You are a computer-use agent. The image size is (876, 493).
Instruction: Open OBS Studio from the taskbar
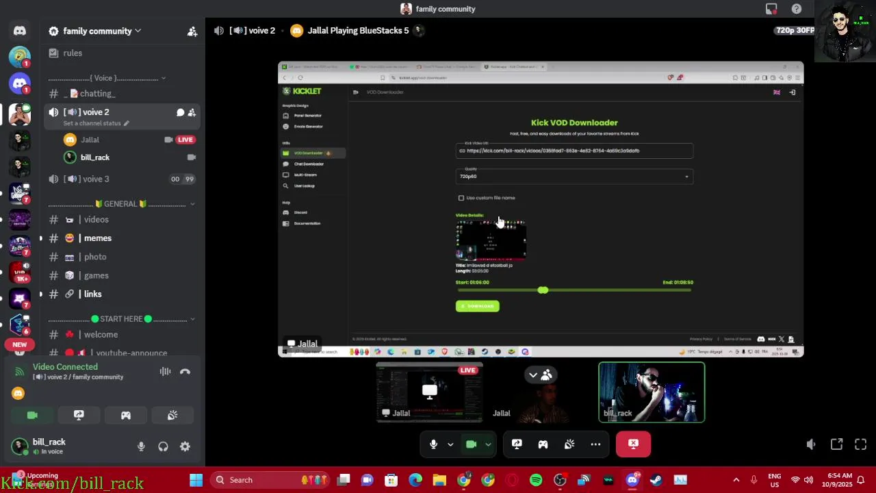560,480
